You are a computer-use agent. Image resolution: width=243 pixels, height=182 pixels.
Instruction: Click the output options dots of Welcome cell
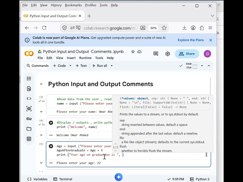(51, 135)
